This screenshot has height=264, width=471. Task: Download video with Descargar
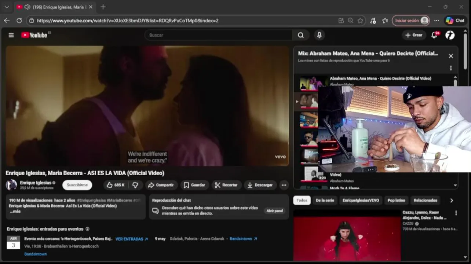(x=260, y=185)
